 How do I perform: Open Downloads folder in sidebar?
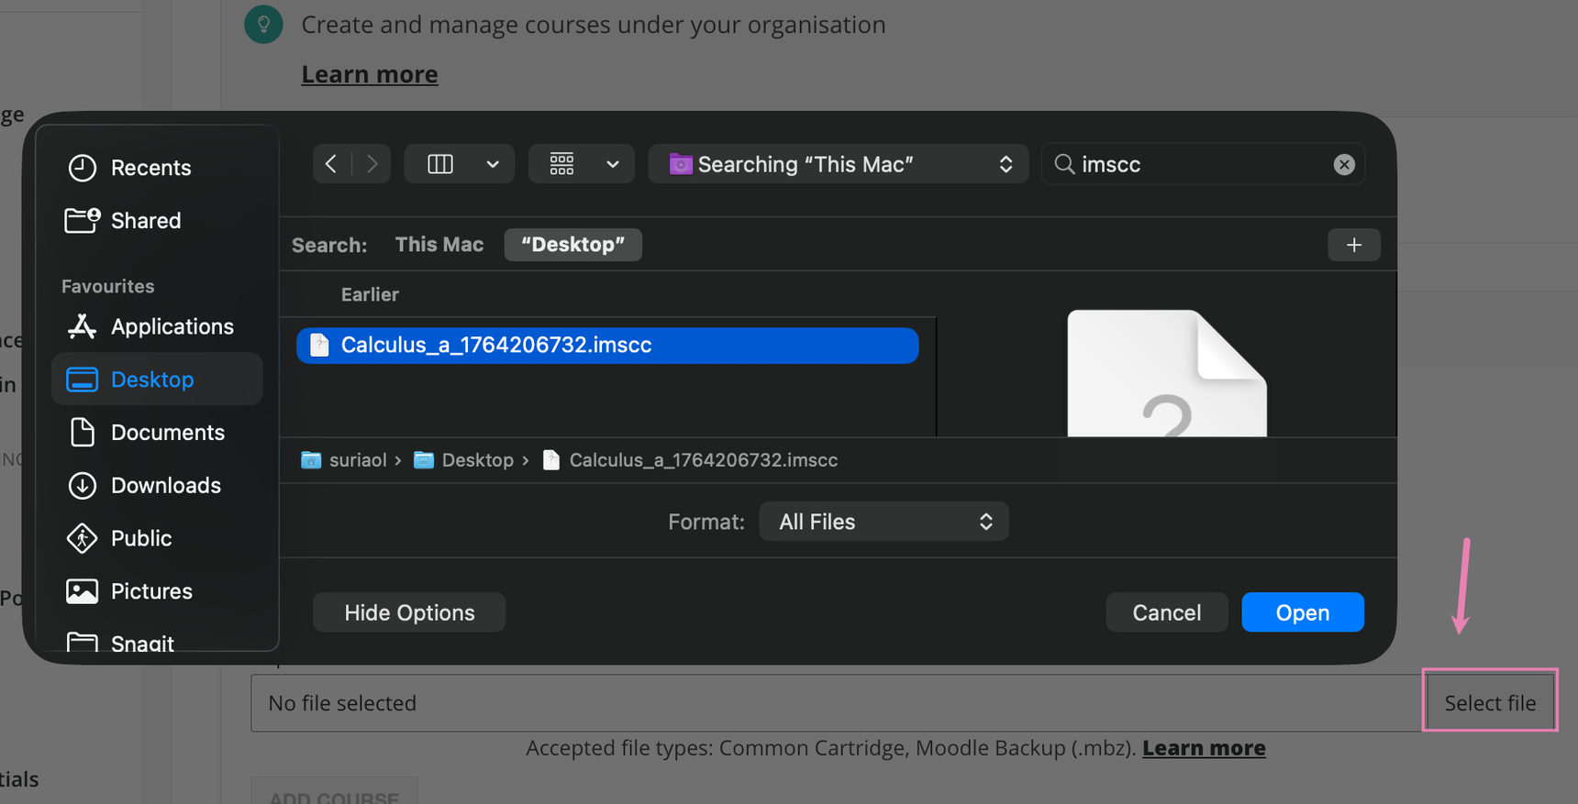pos(165,485)
